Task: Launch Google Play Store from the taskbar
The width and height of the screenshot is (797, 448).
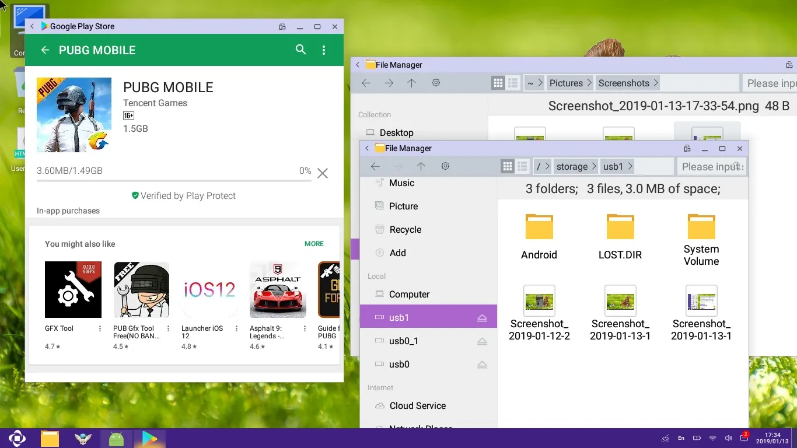Action: click(x=149, y=437)
